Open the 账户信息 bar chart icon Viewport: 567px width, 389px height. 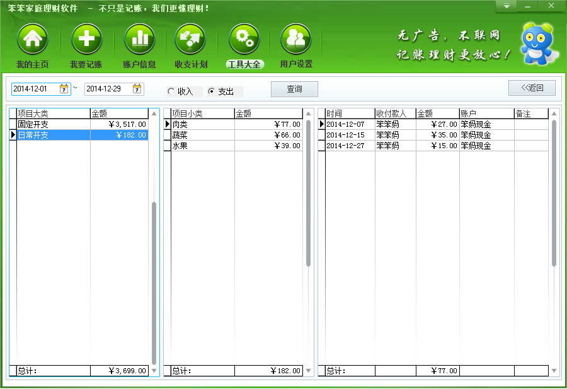tap(140, 38)
